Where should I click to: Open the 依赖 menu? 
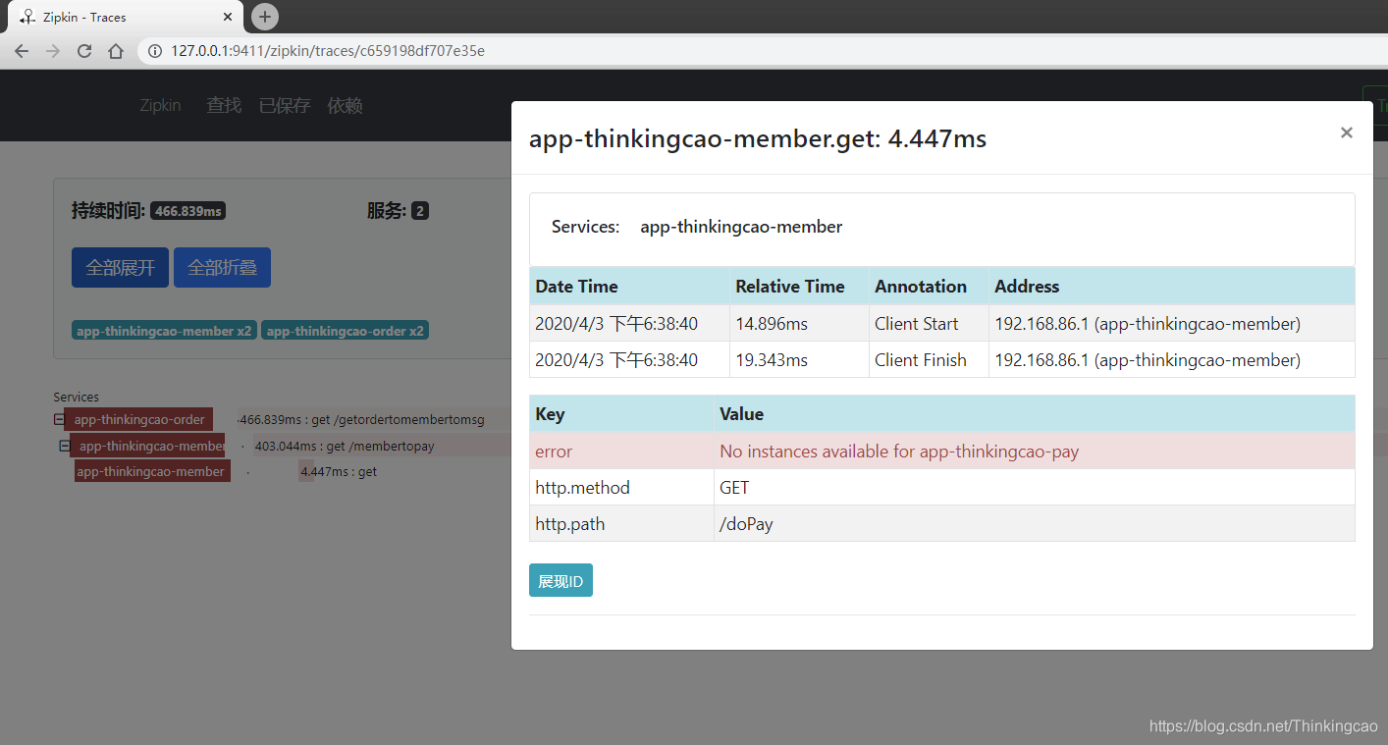tap(346, 105)
